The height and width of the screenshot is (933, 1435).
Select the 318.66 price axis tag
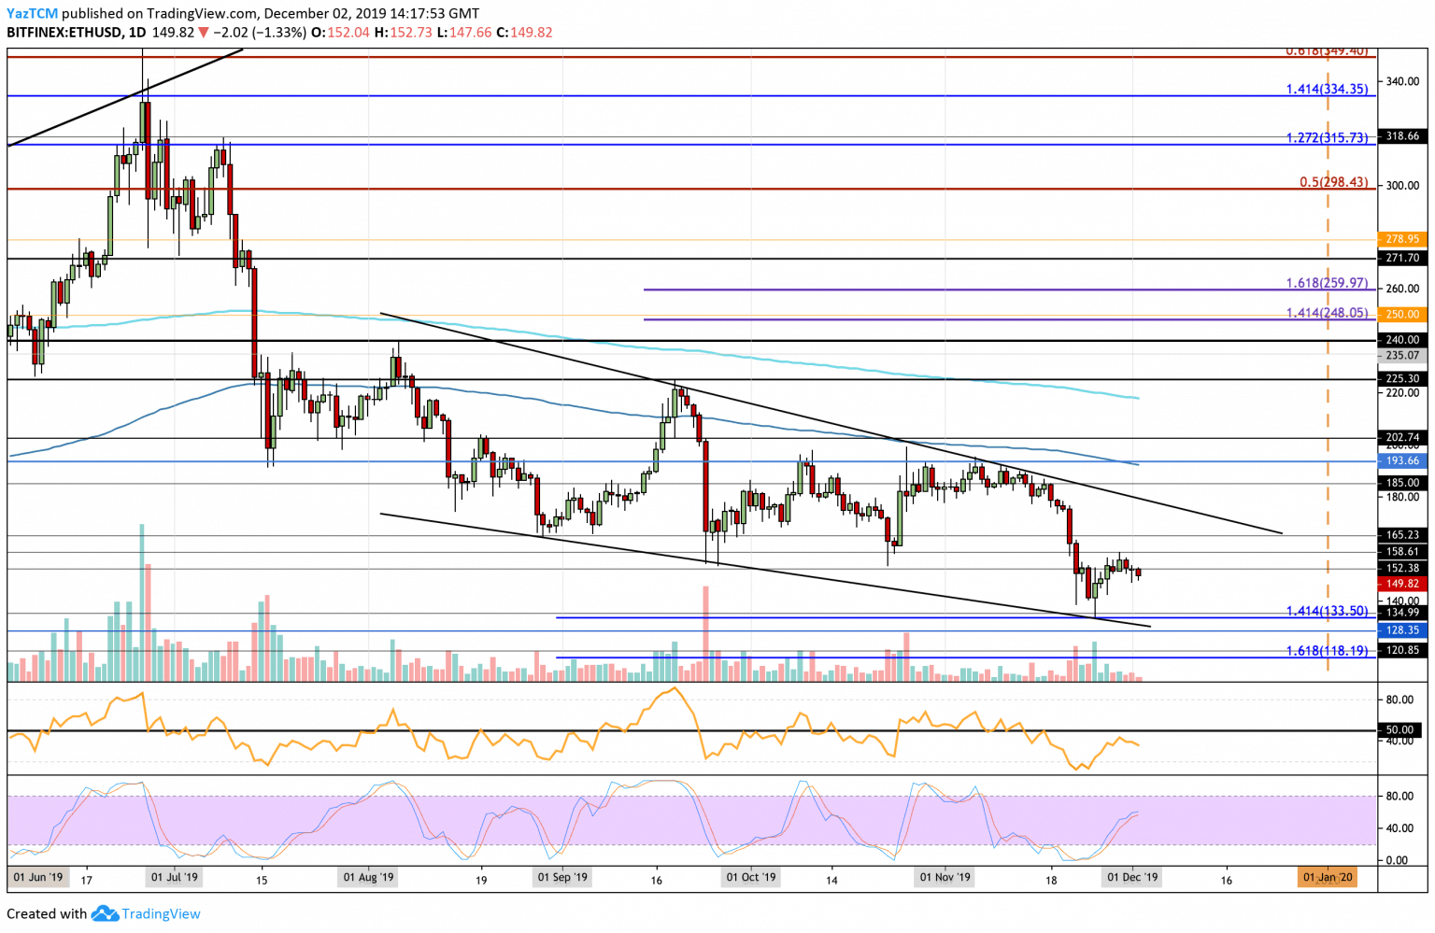[x=1402, y=135]
